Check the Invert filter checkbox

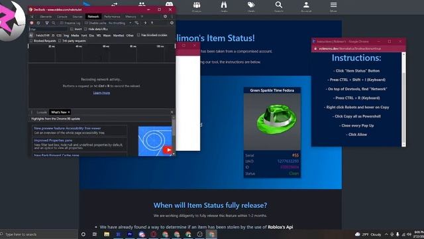pyautogui.click(x=72, y=29)
